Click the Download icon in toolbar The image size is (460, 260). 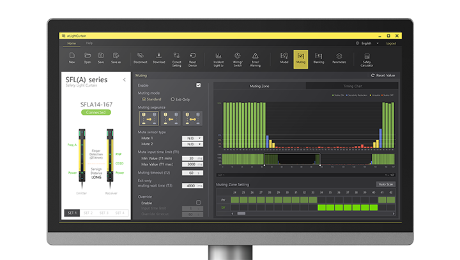pyautogui.click(x=158, y=58)
